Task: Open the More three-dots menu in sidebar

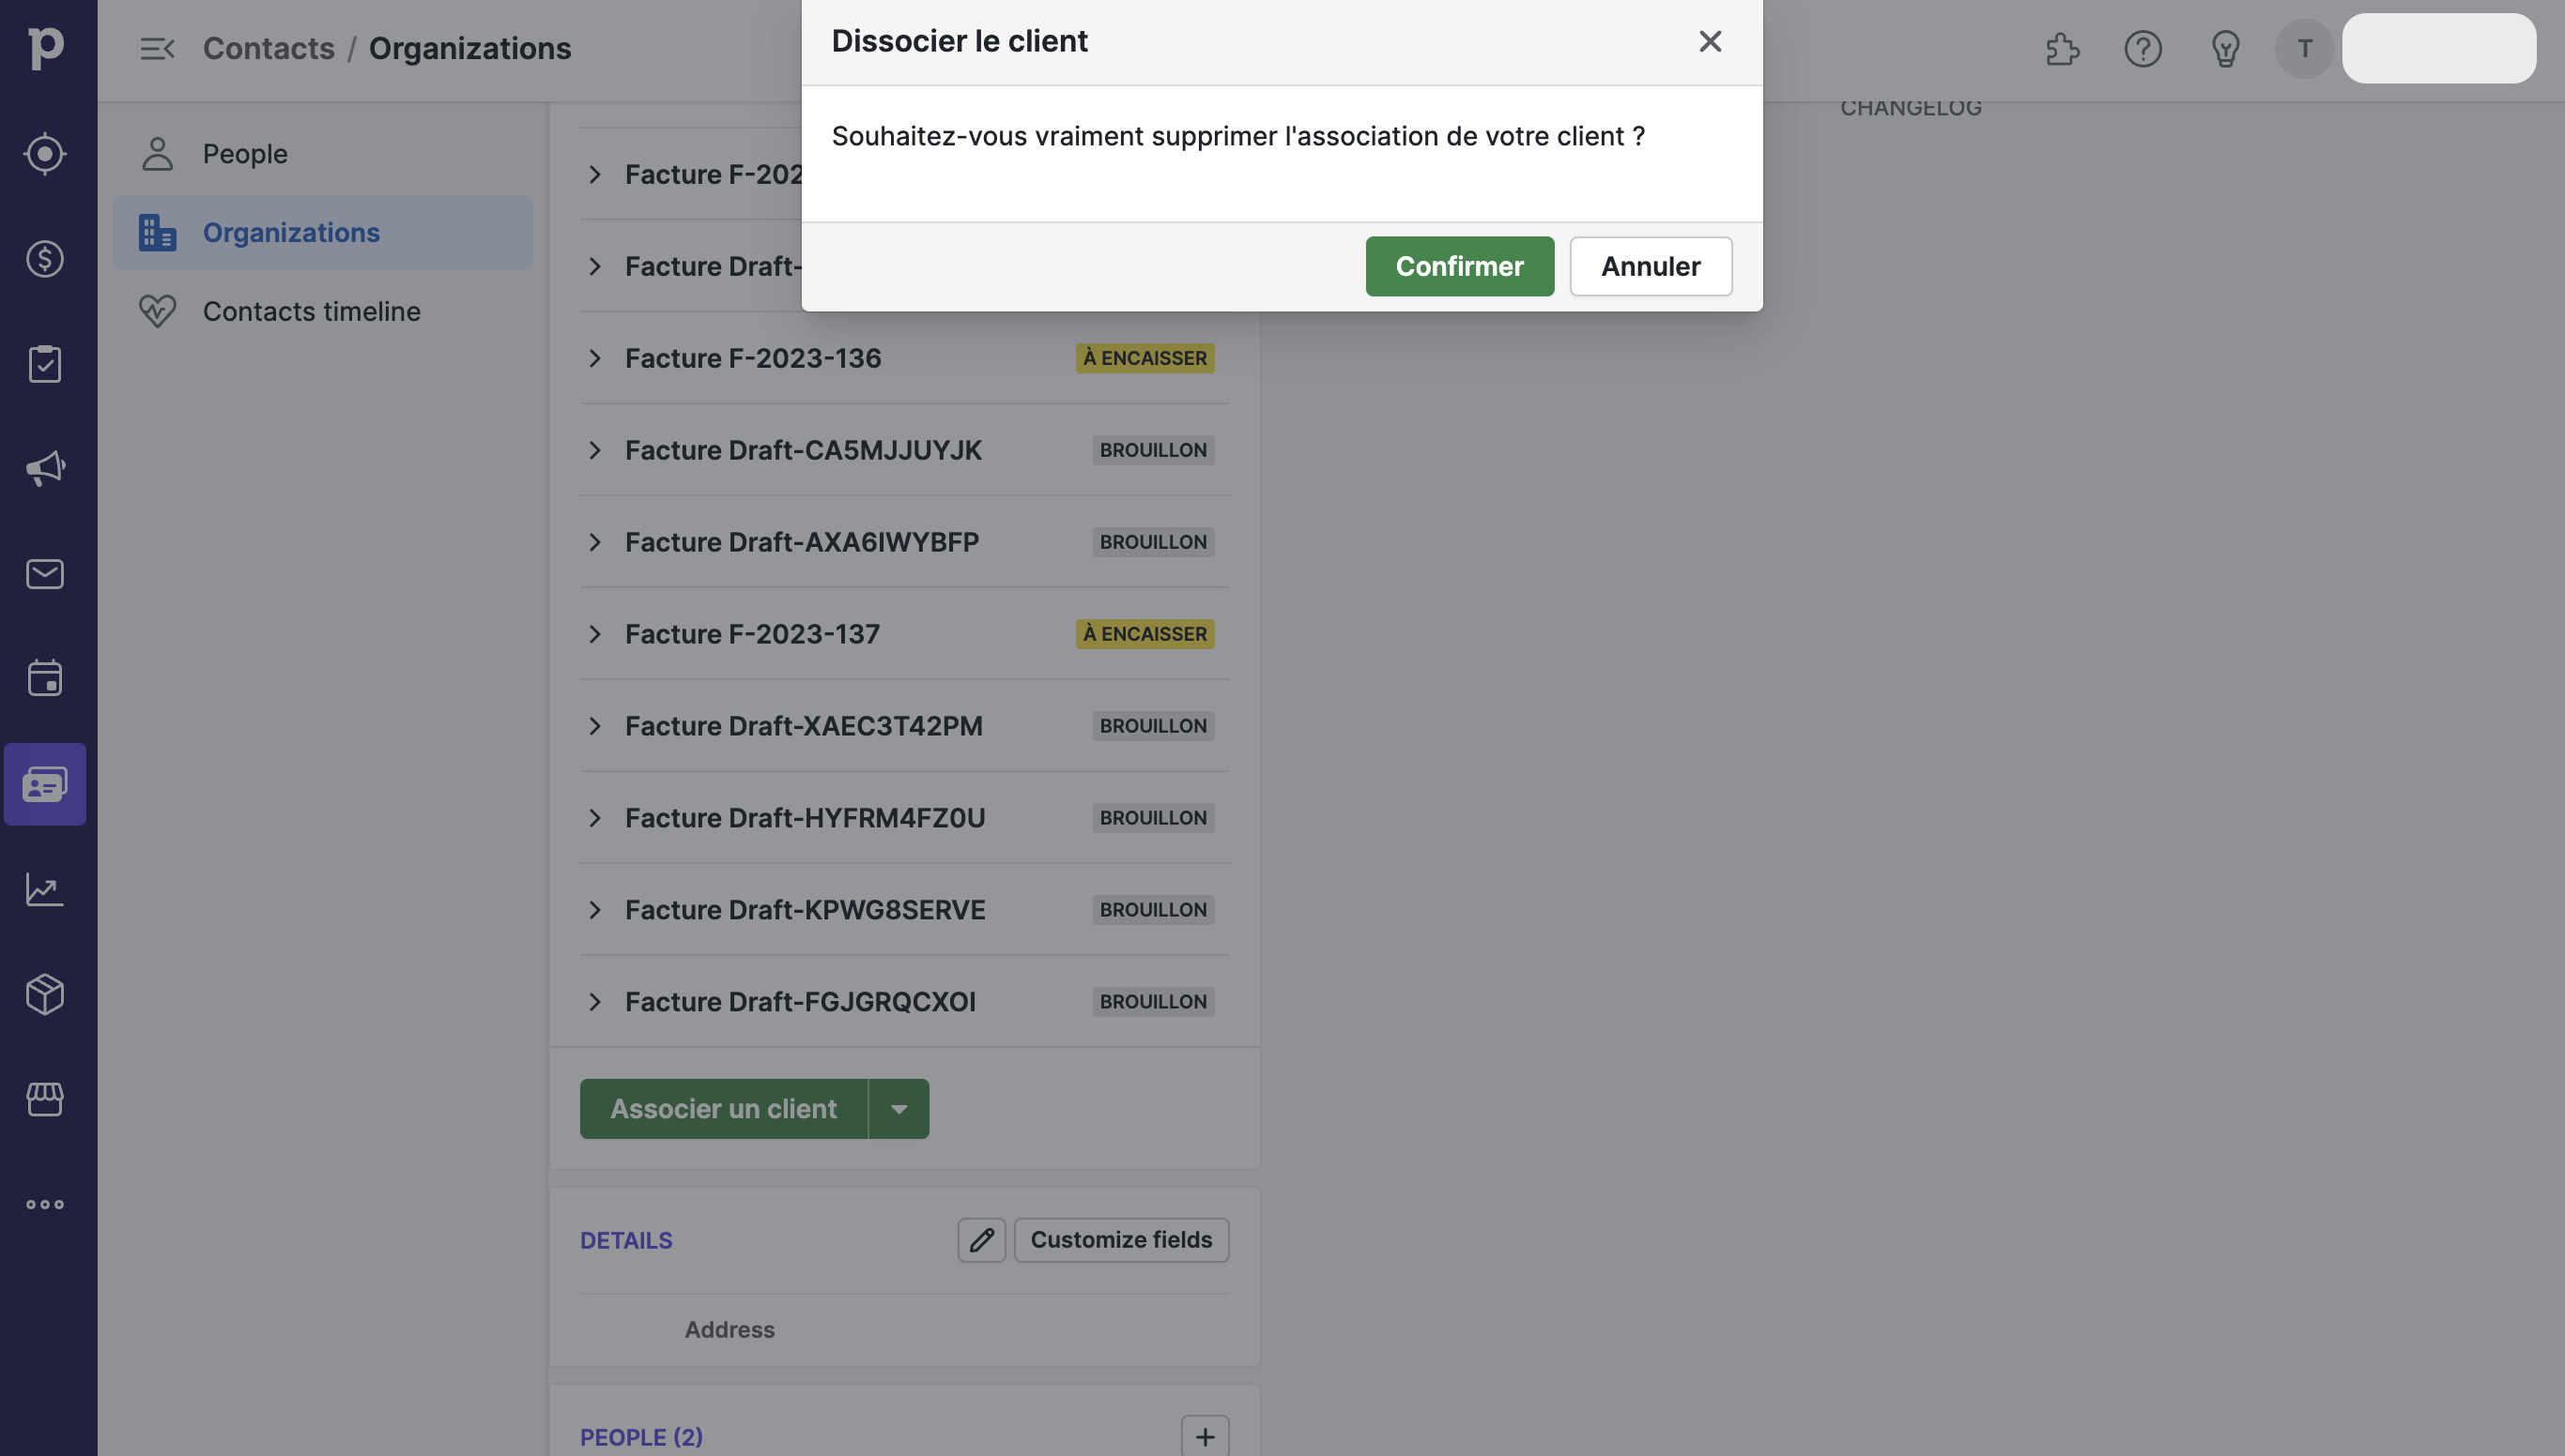Action: coord(45,1204)
